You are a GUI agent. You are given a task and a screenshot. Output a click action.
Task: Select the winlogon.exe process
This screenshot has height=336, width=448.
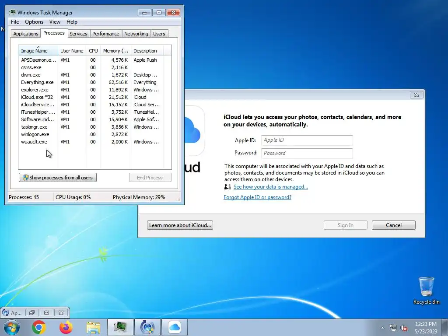coord(95,134)
